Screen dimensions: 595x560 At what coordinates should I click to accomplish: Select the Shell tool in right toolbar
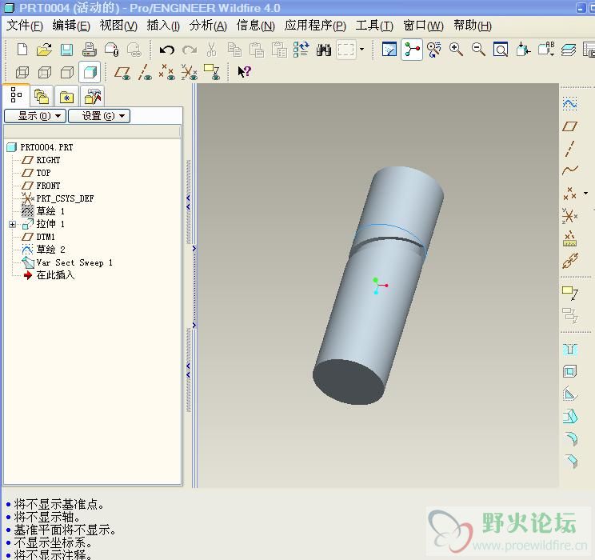click(x=569, y=371)
